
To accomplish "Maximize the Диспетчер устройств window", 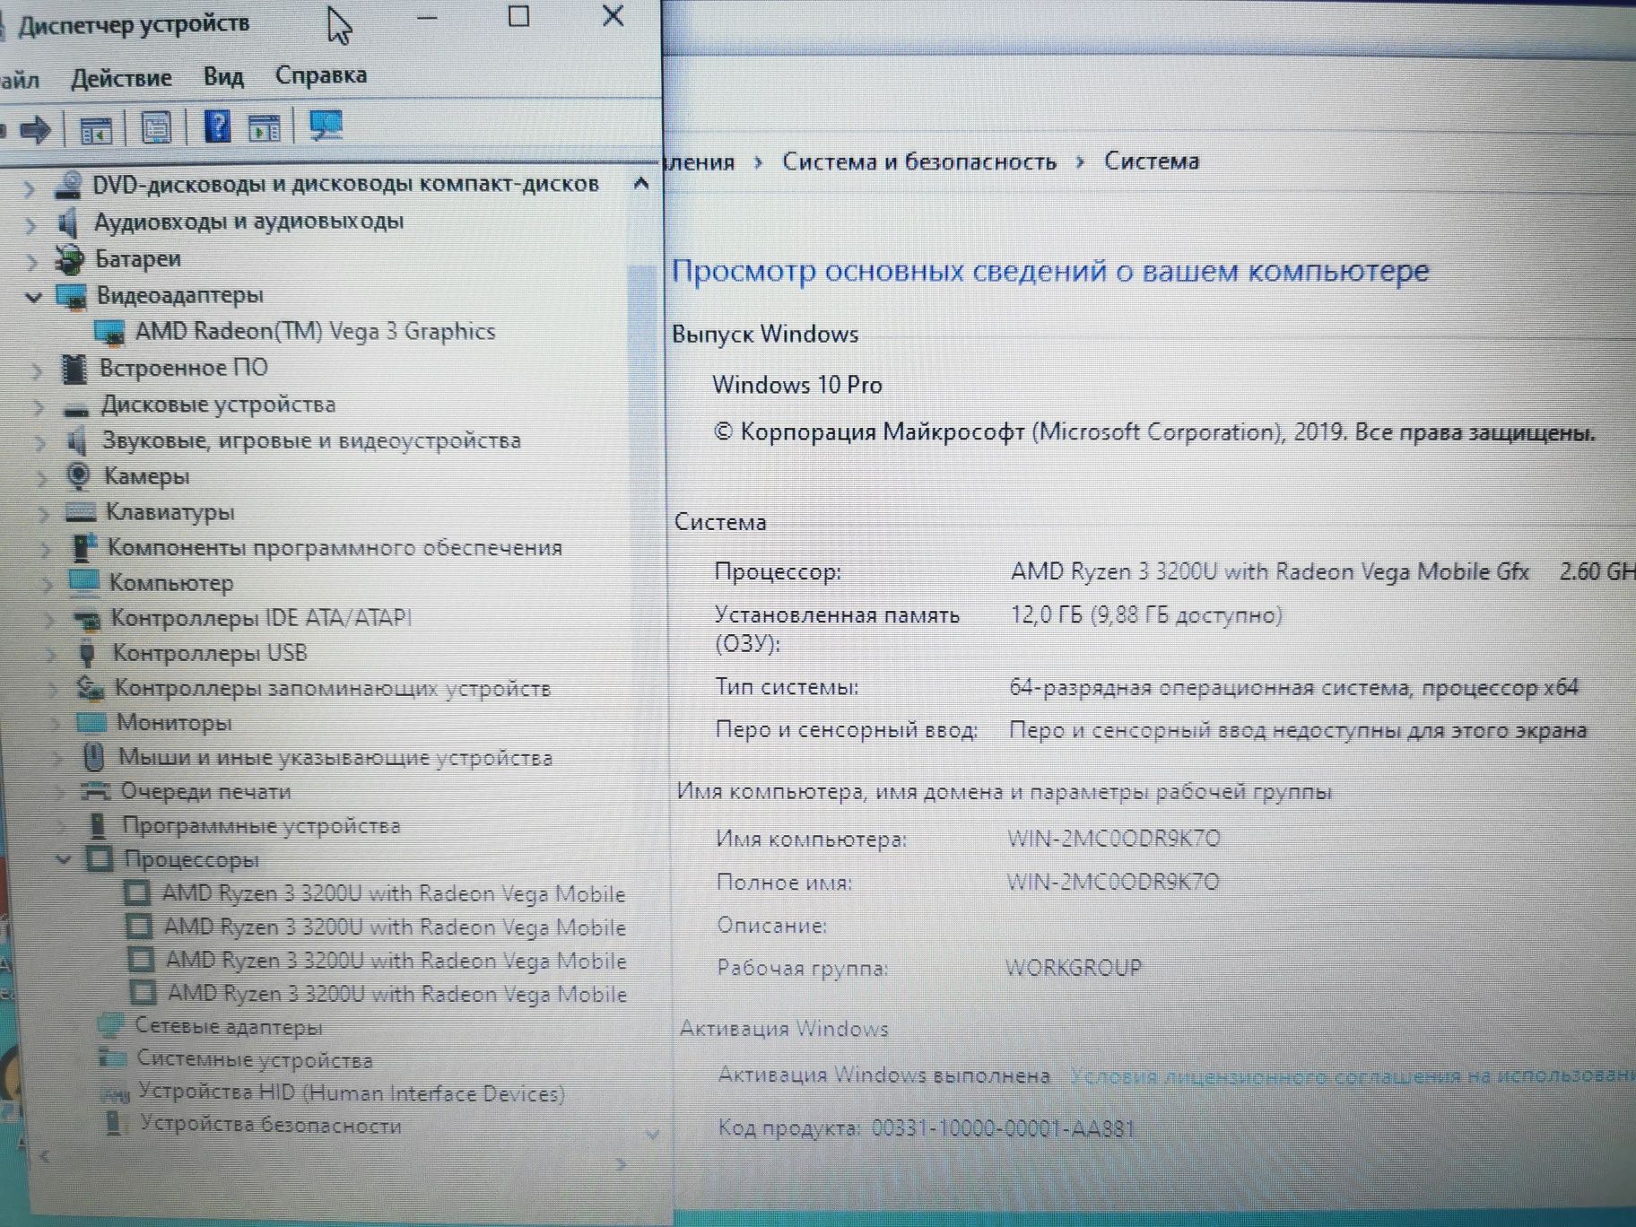I will pos(518,16).
